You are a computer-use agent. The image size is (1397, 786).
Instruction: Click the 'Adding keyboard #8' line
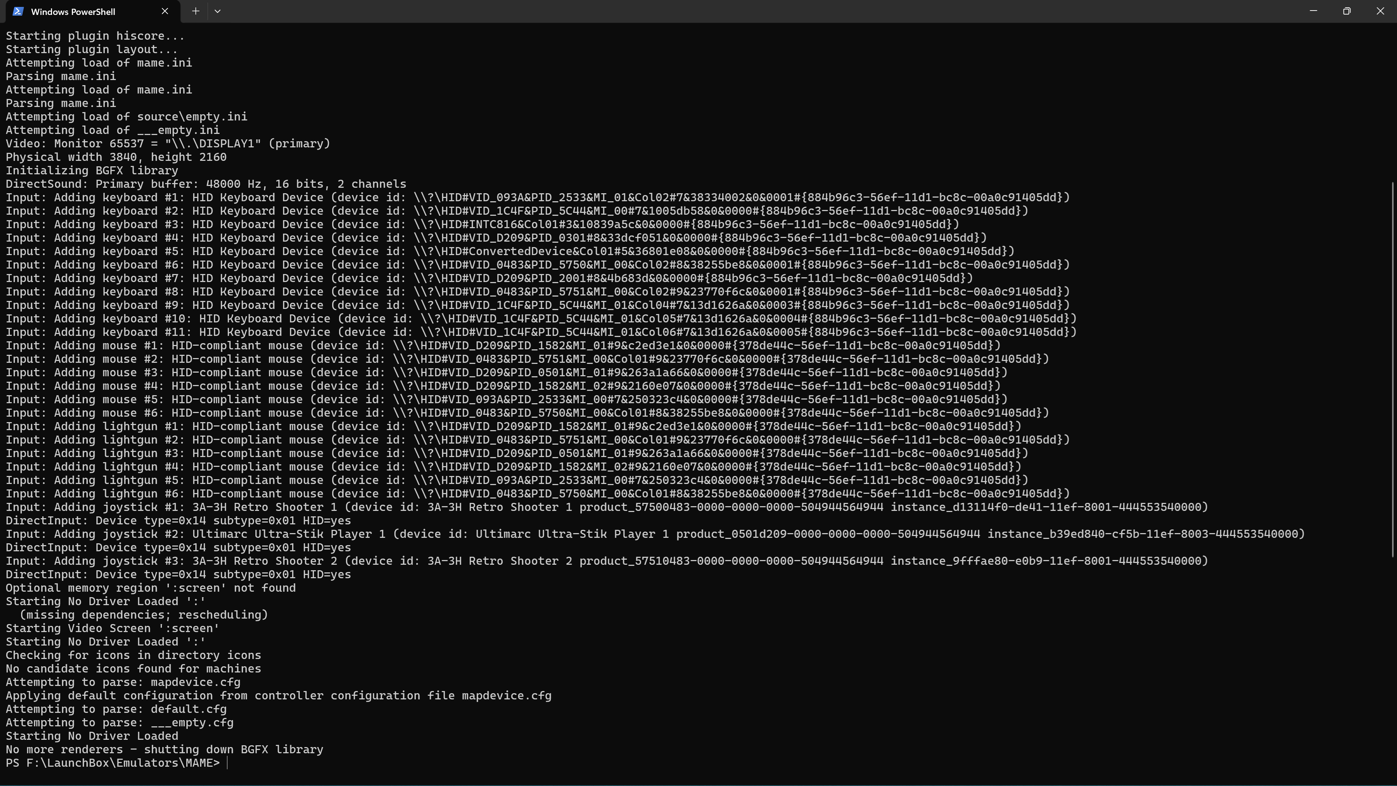tap(538, 292)
